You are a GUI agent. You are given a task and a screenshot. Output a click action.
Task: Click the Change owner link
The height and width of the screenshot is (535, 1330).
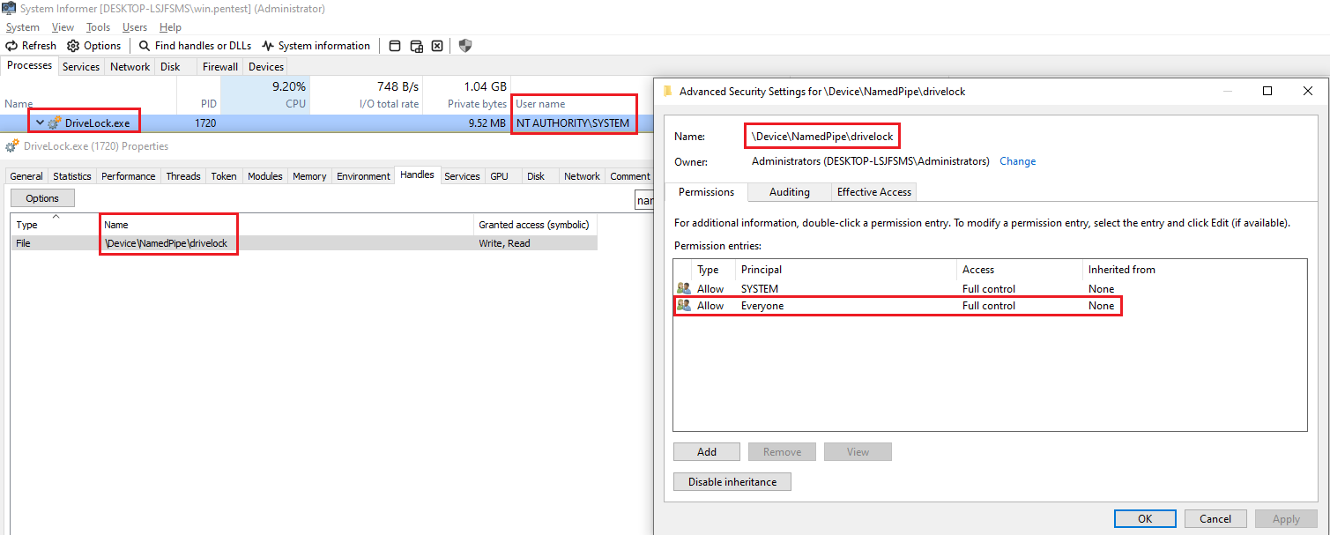(1017, 162)
